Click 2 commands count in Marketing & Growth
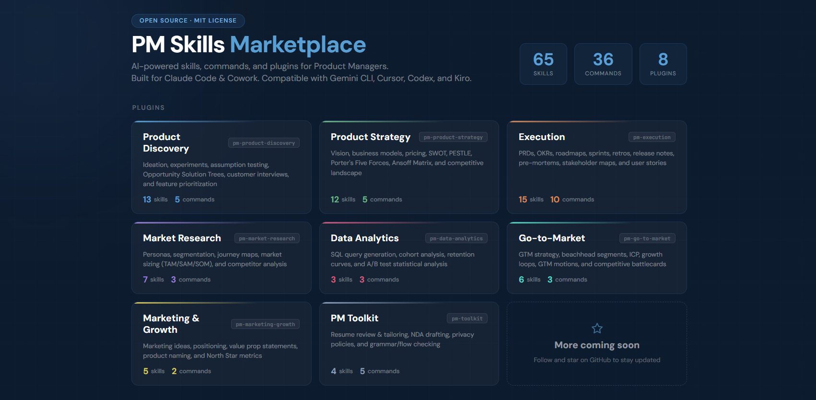 [191, 371]
